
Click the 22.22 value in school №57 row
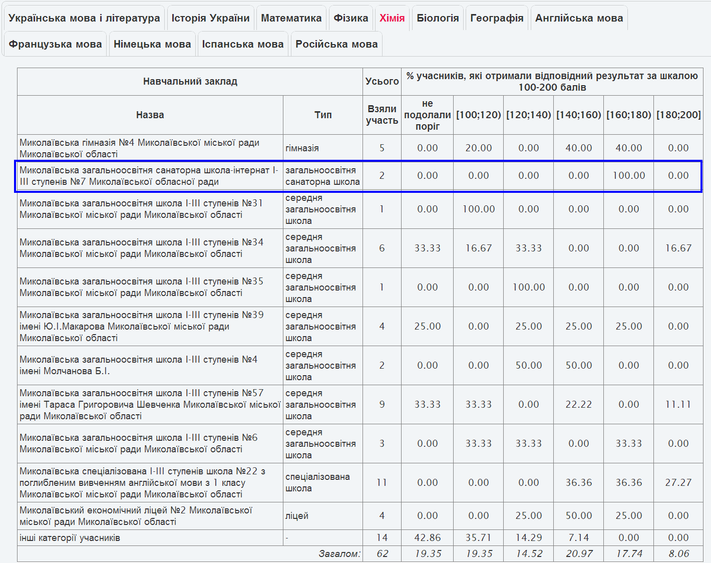click(579, 404)
